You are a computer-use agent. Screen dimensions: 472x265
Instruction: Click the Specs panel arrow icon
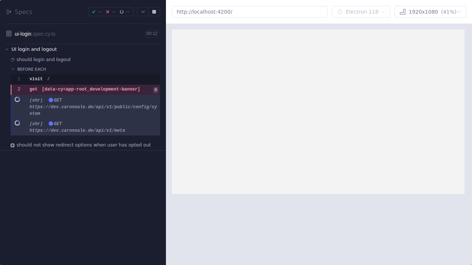pos(8,11)
